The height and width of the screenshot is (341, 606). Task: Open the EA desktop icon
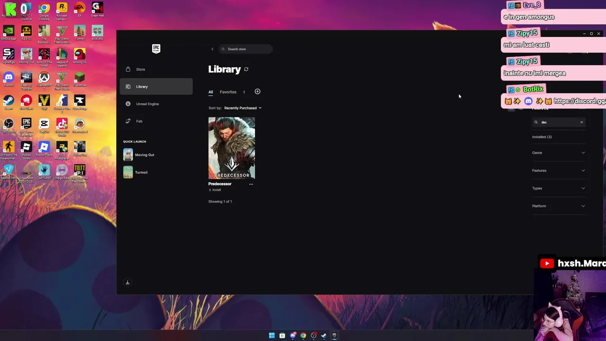80,10
